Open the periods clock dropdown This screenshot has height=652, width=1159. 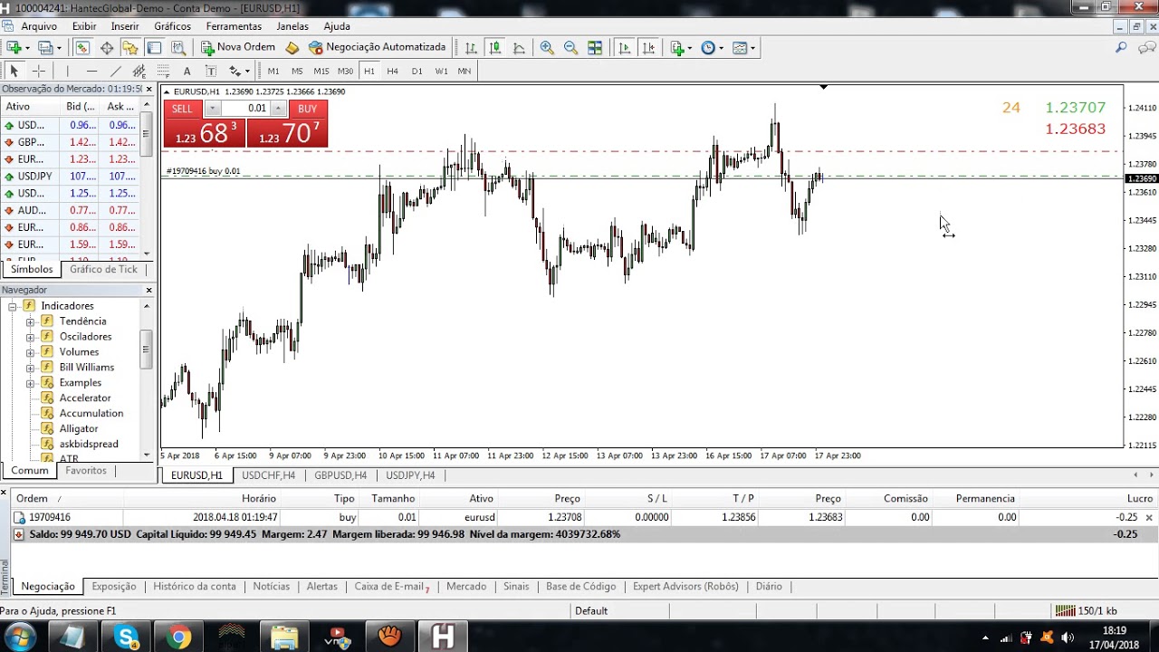pyautogui.click(x=712, y=48)
